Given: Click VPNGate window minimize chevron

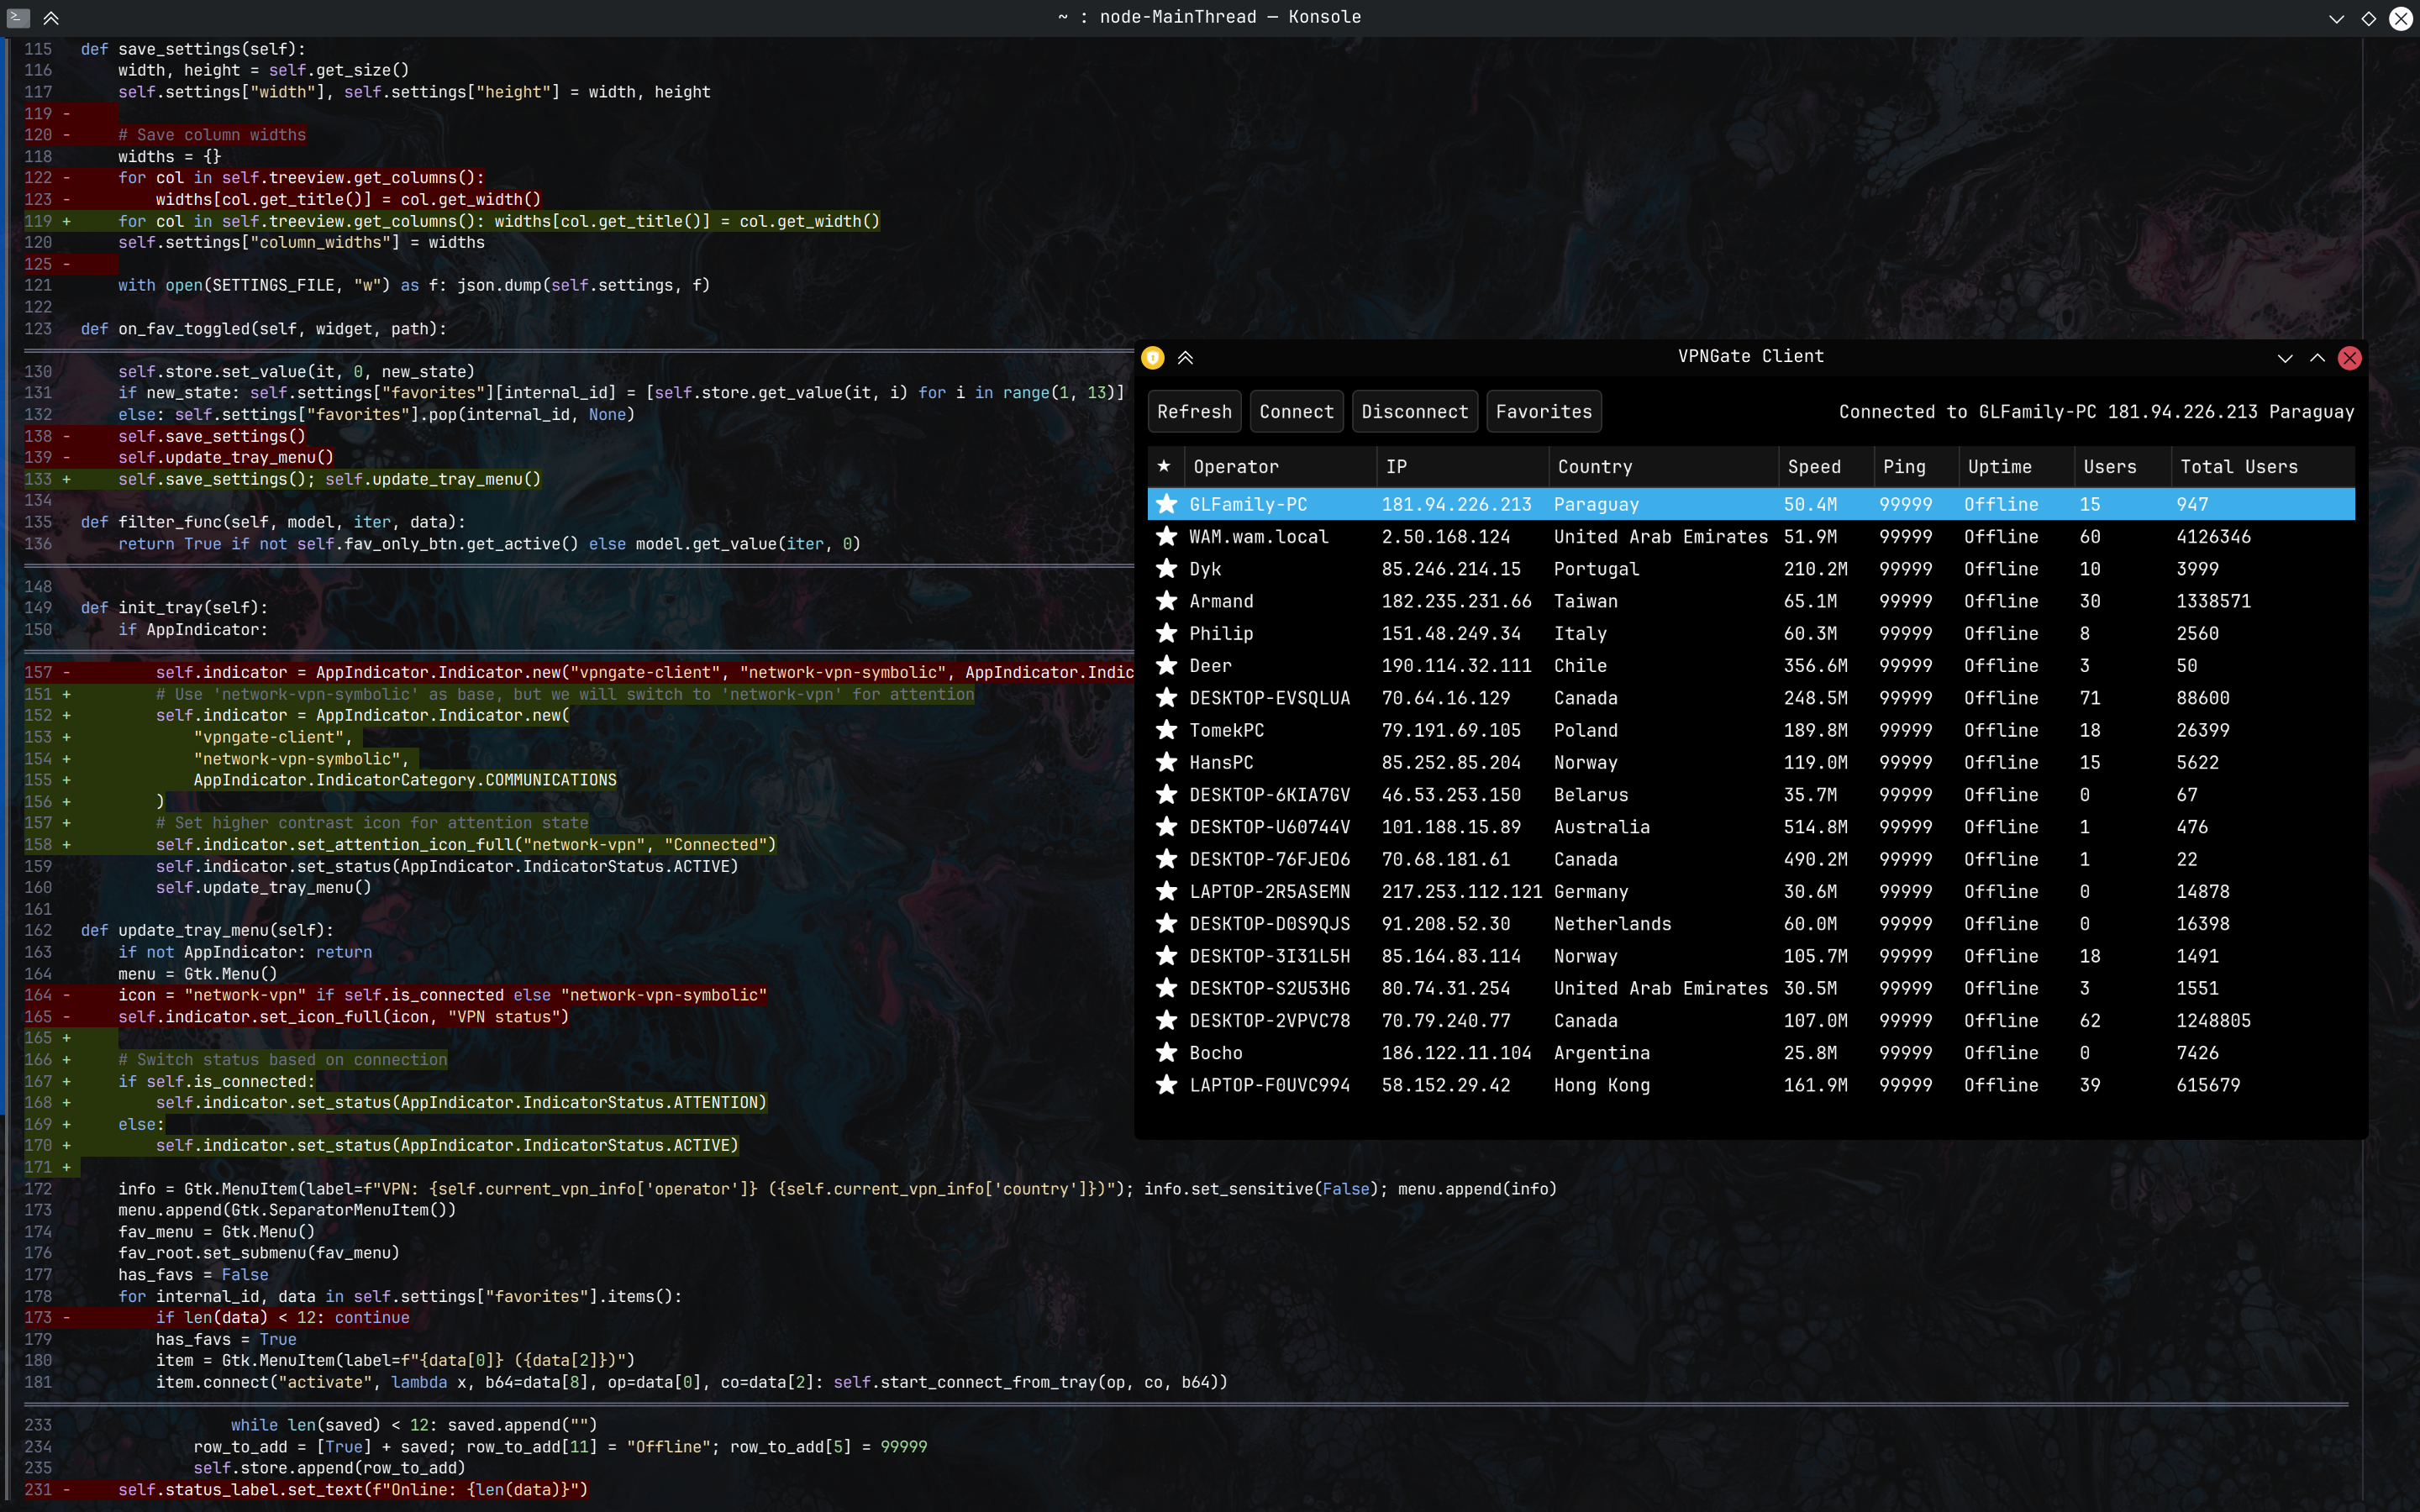Looking at the screenshot, I should [2285, 358].
